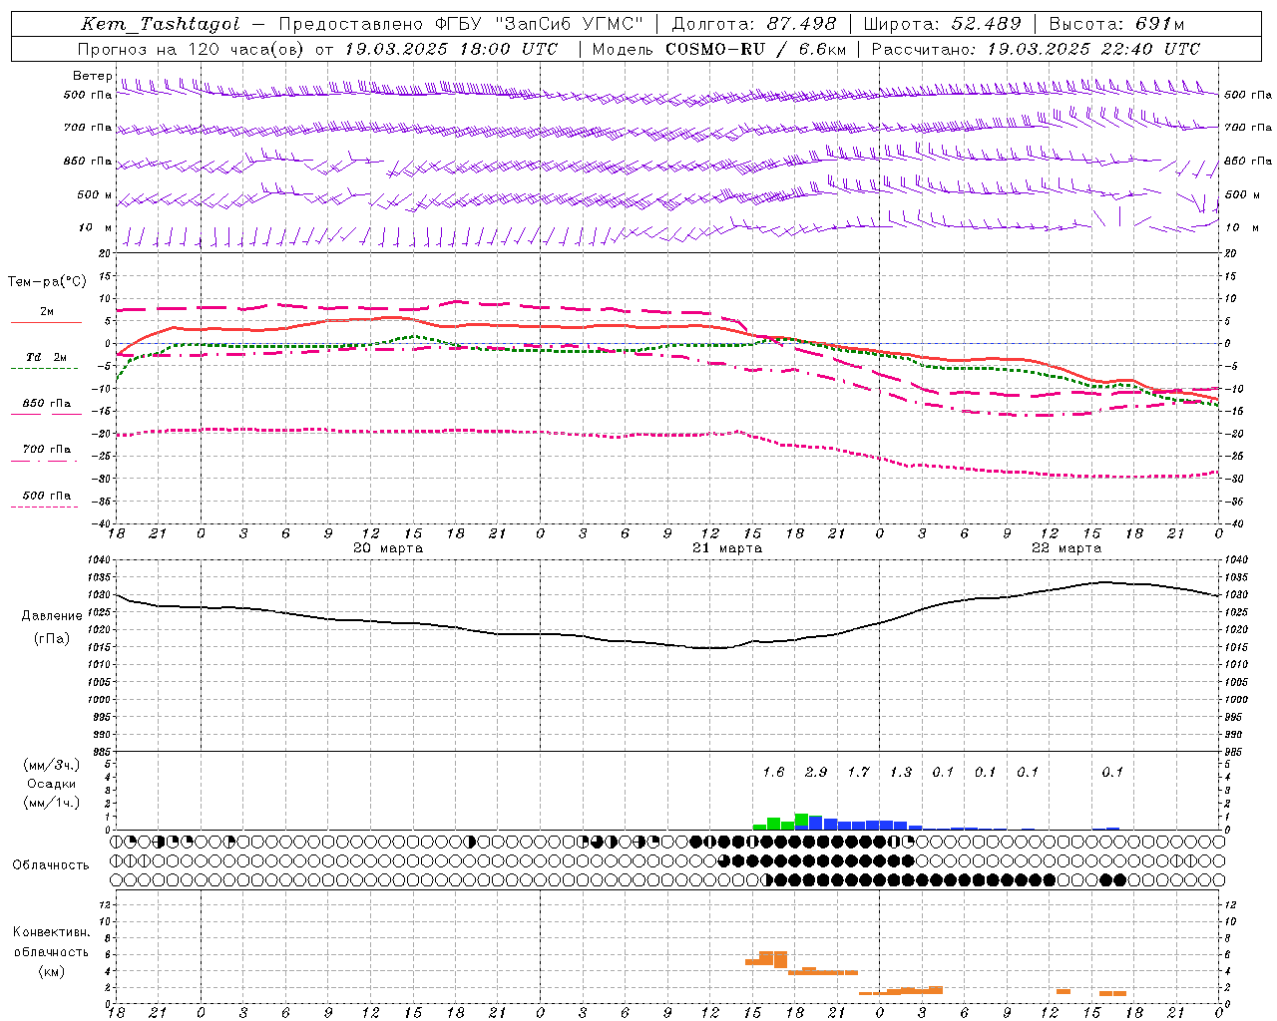The width and height of the screenshot is (1277, 1021).
Task: Click the 'Облачность' cloud cover label
Action: [x=51, y=865]
